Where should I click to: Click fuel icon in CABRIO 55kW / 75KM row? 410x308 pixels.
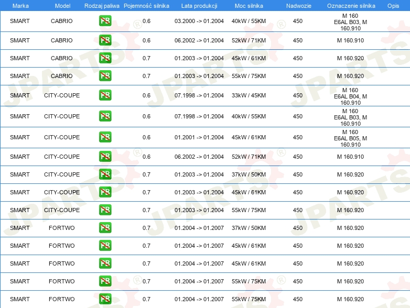(105, 76)
